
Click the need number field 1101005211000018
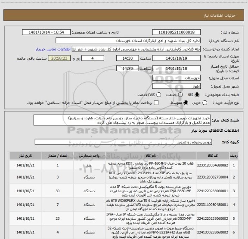click(177, 32)
